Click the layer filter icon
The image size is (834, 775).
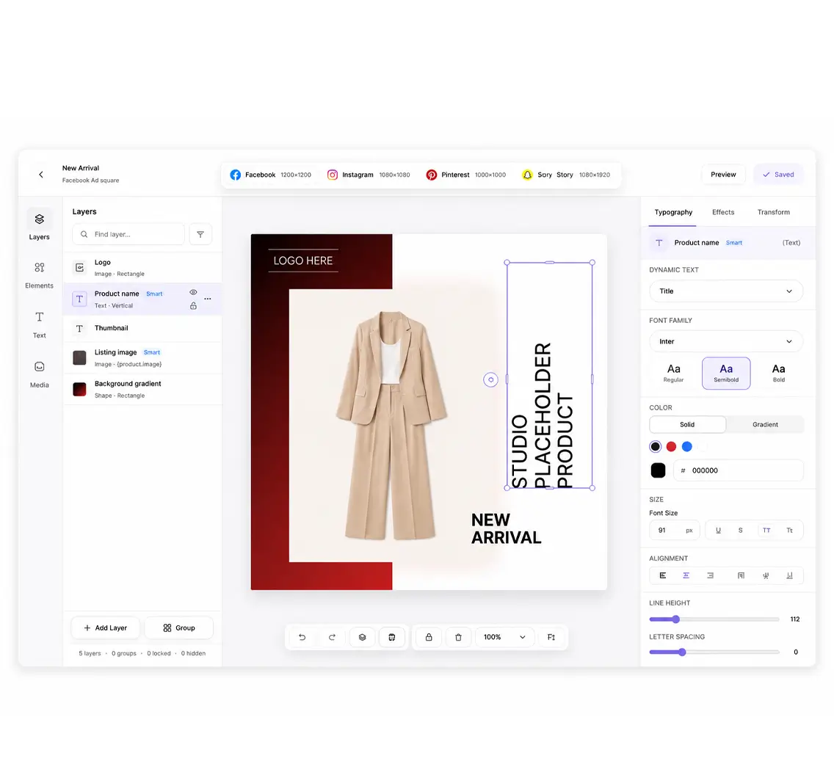click(x=200, y=234)
